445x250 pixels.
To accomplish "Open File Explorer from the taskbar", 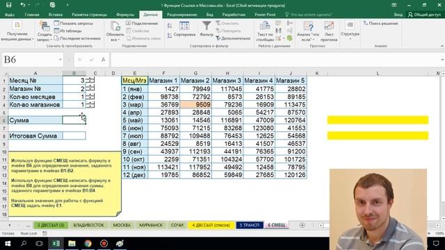I will pos(72,244).
